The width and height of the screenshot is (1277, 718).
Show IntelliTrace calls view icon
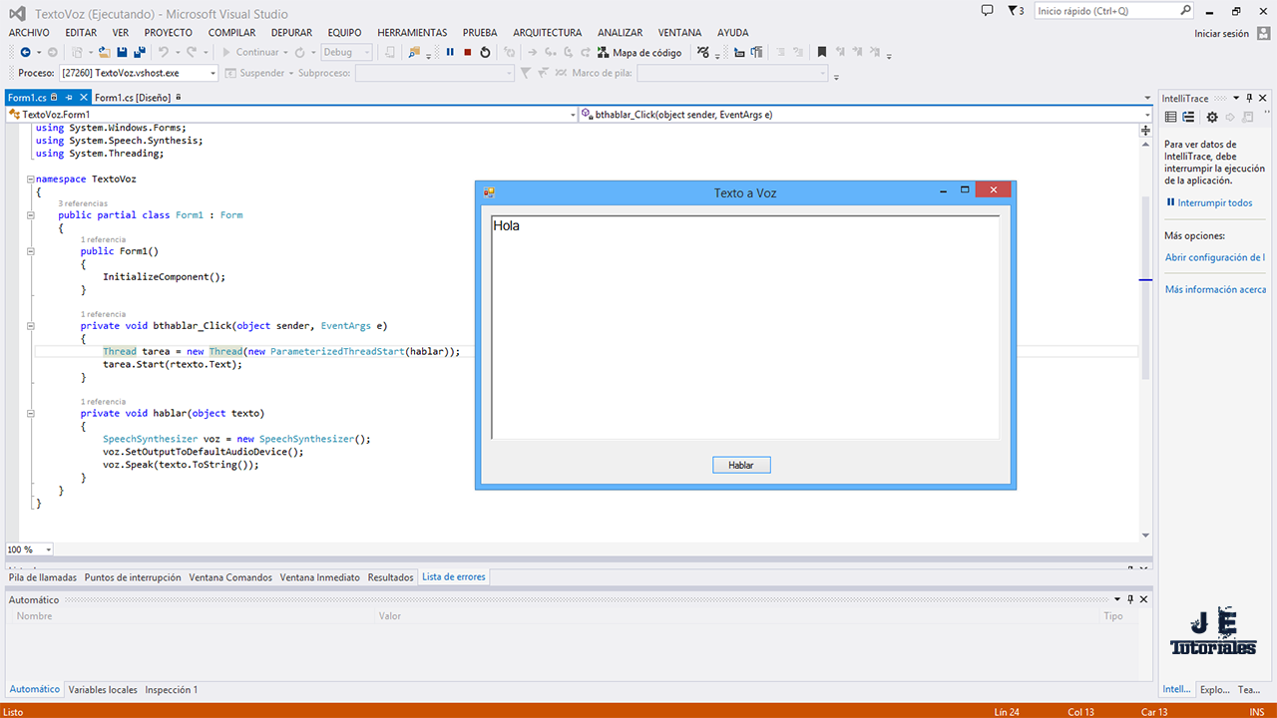click(1189, 117)
